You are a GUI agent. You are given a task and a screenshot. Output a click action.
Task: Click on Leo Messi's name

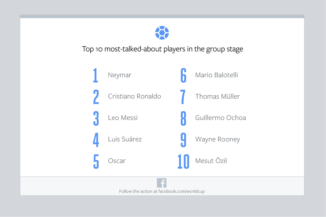point(123,118)
